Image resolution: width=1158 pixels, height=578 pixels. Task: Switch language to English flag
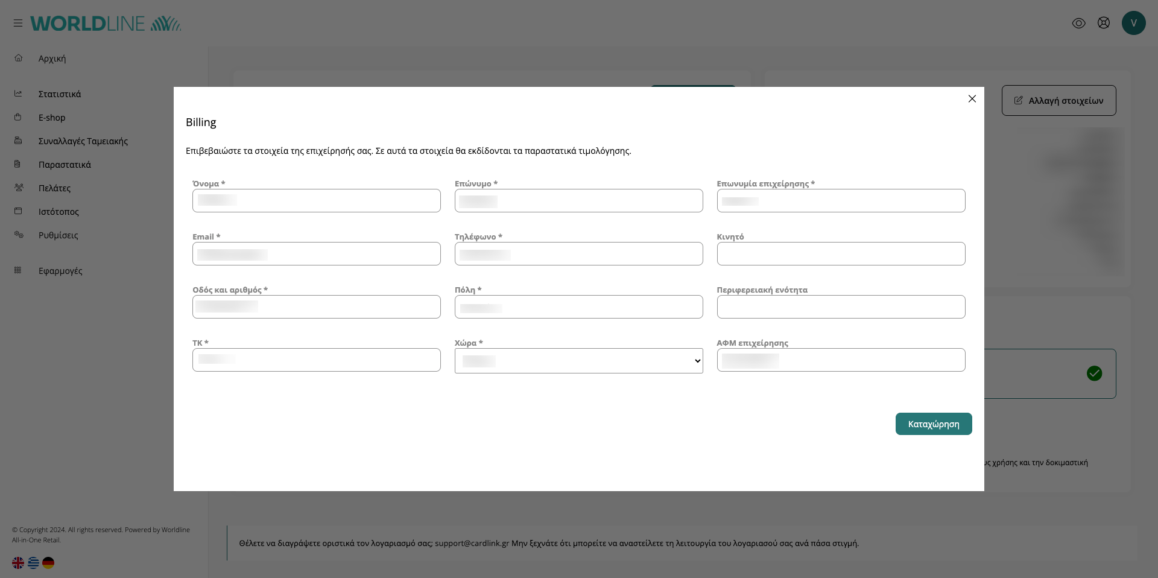18,563
